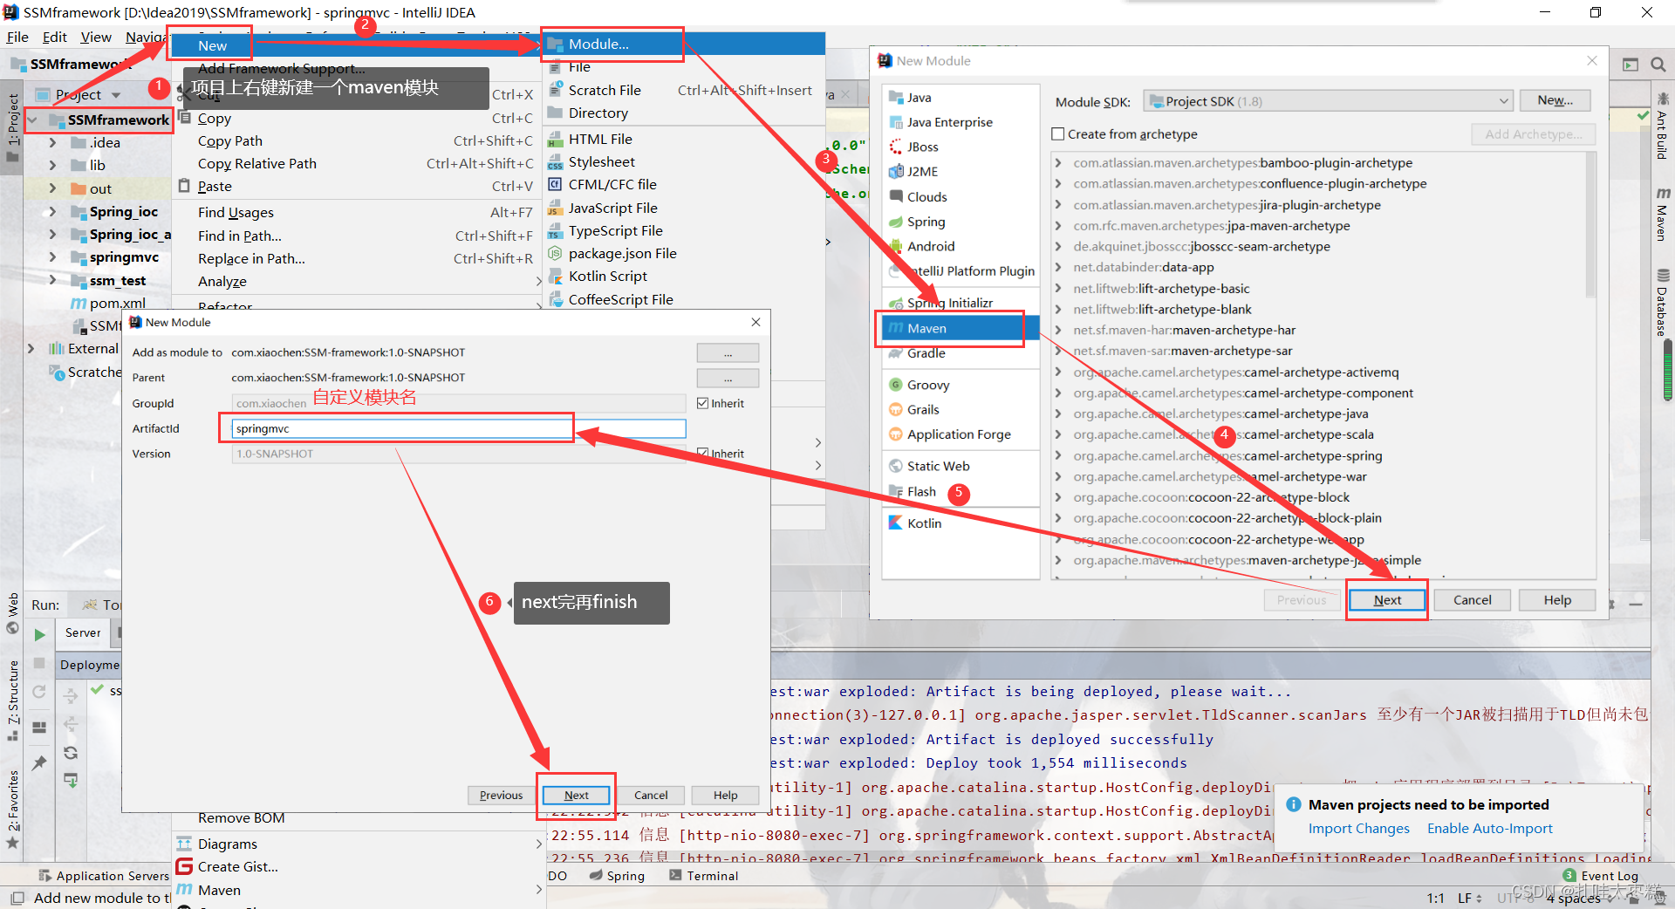Expand the out folder
The image size is (1675, 909).
52,188
